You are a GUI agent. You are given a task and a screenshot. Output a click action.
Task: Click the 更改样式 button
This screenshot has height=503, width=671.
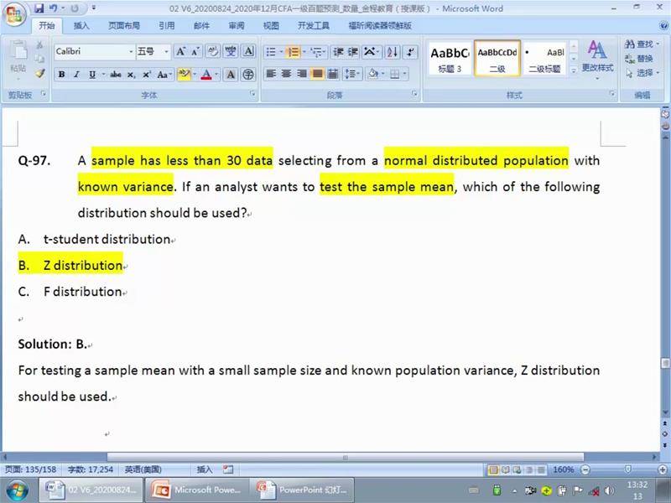(x=597, y=55)
